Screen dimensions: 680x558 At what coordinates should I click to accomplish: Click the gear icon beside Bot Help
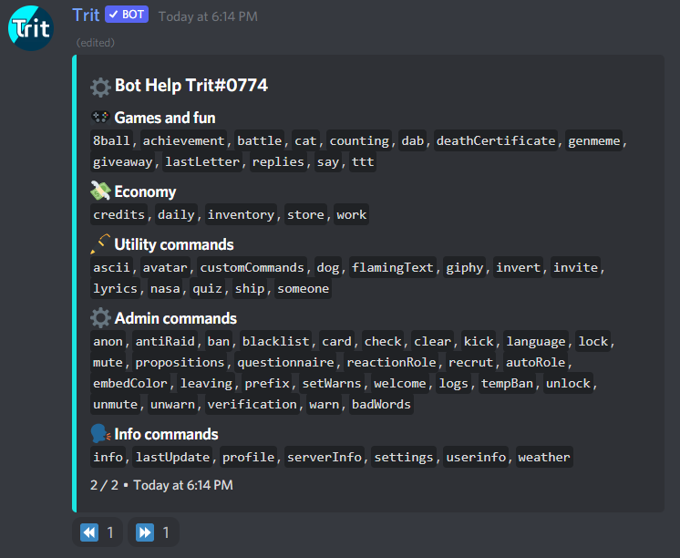[x=100, y=87]
